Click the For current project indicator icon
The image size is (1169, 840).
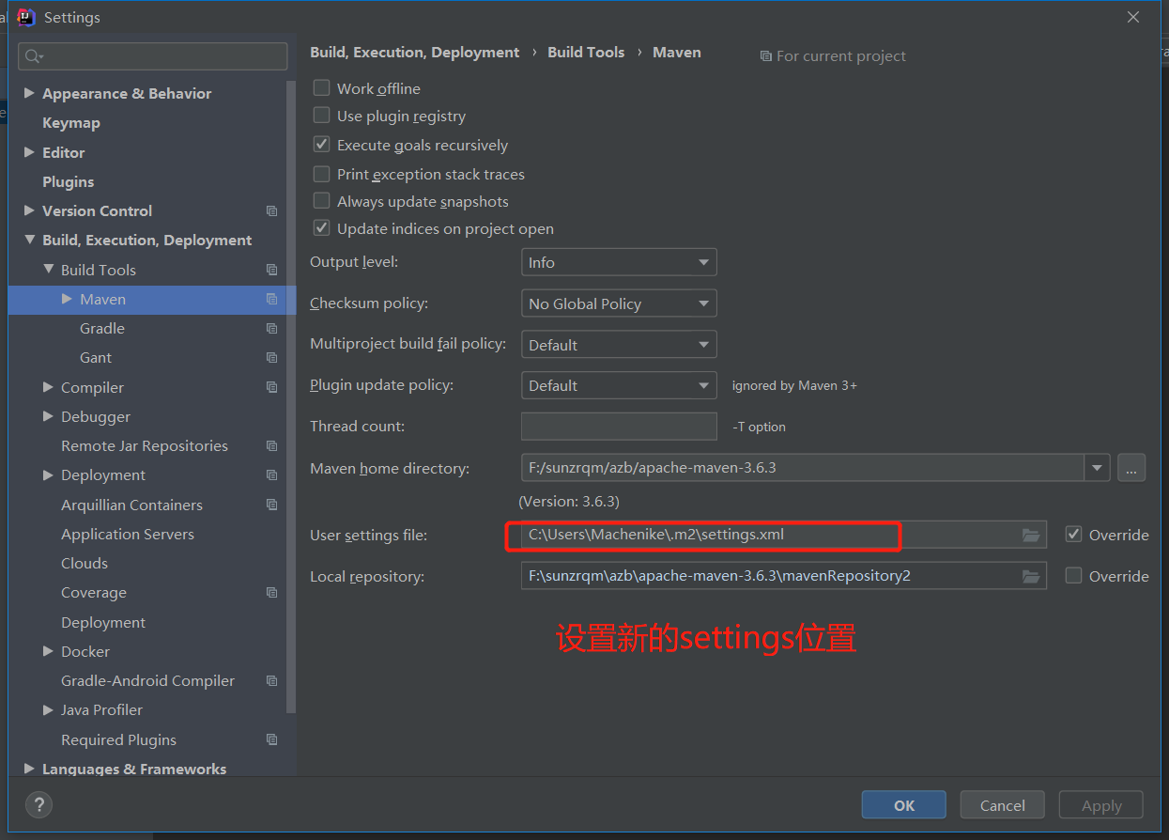pos(765,56)
